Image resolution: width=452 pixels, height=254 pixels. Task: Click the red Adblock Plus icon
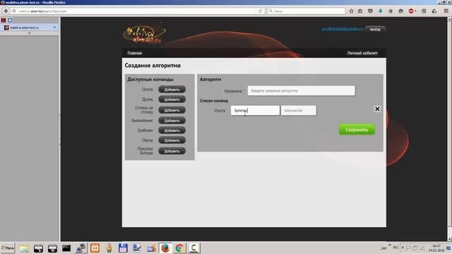click(x=411, y=11)
